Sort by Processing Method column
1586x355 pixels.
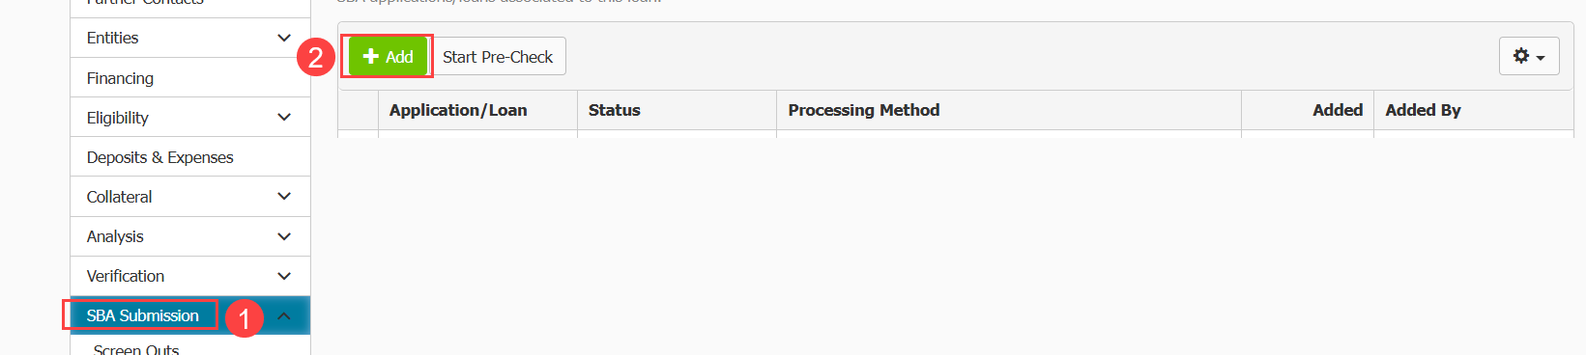click(864, 110)
